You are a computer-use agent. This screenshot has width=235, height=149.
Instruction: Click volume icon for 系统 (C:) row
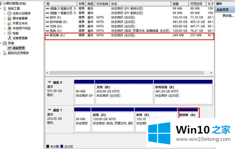pos(48,31)
